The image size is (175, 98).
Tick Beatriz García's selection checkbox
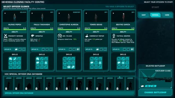(x=113, y=13)
